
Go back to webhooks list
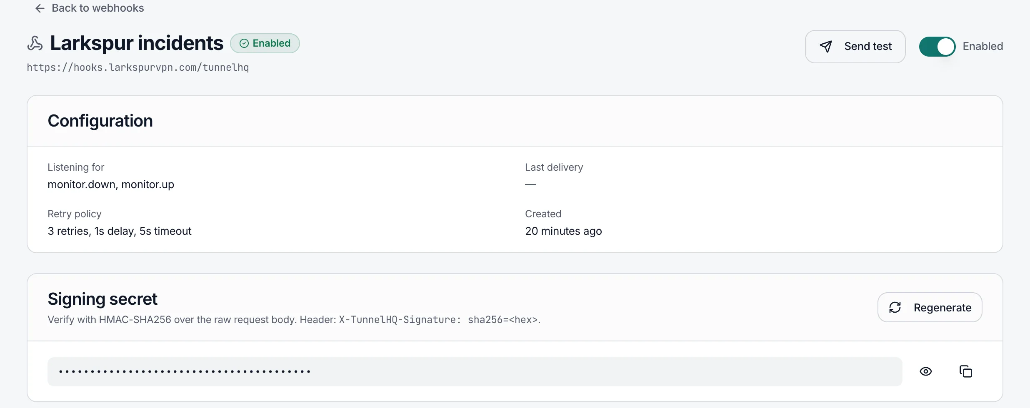click(89, 8)
